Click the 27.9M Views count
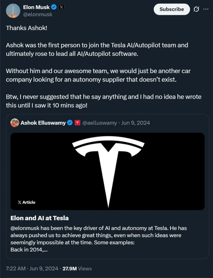The width and height of the screenshot is (213, 278). point(77,268)
